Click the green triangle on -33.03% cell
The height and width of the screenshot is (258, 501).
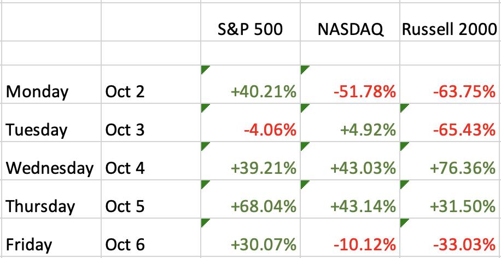point(404,222)
